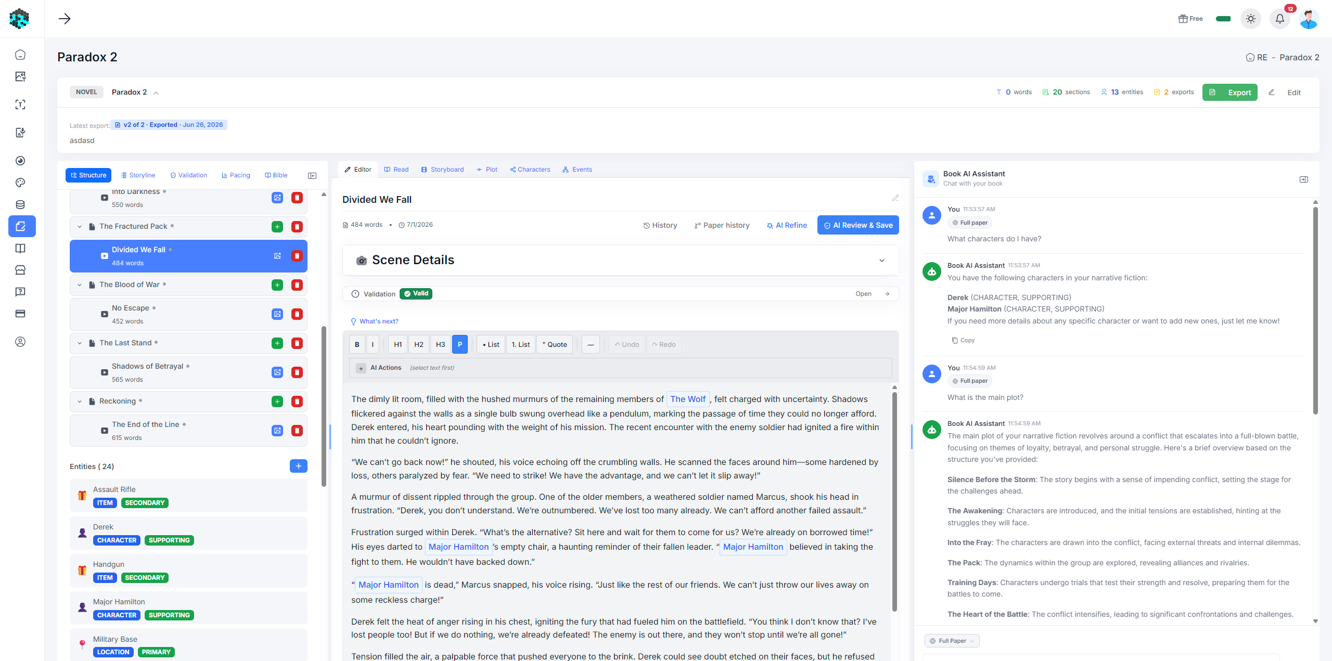The image size is (1332, 661).
Task: Open the account profile icon in sidebar
Action: [x=20, y=342]
